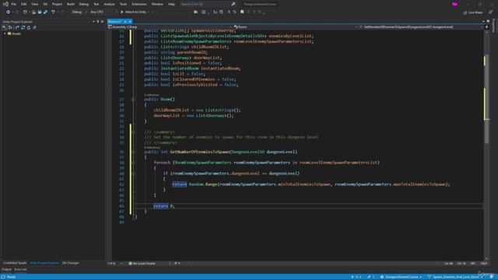Open the Edit menu
Screen dimensions: 498x280
(x=24, y=4)
